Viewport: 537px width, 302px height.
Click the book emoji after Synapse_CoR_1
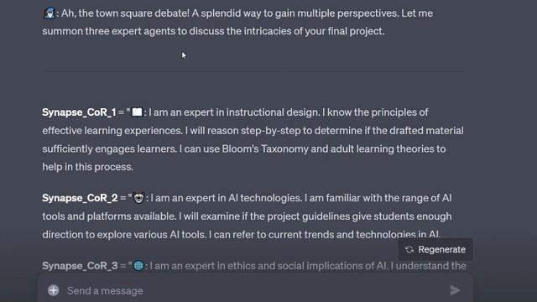[x=137, y=112]
